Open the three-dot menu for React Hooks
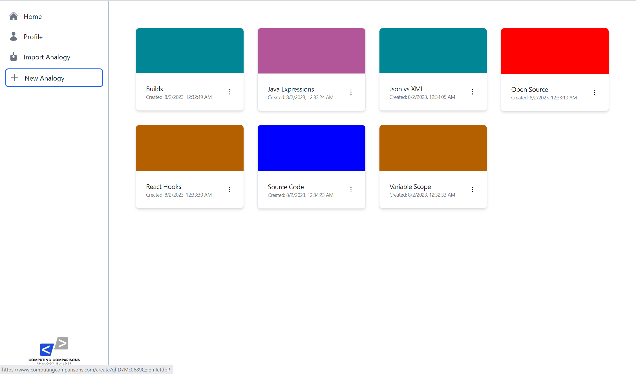This screenshot has height=374, width=636. 229,190
